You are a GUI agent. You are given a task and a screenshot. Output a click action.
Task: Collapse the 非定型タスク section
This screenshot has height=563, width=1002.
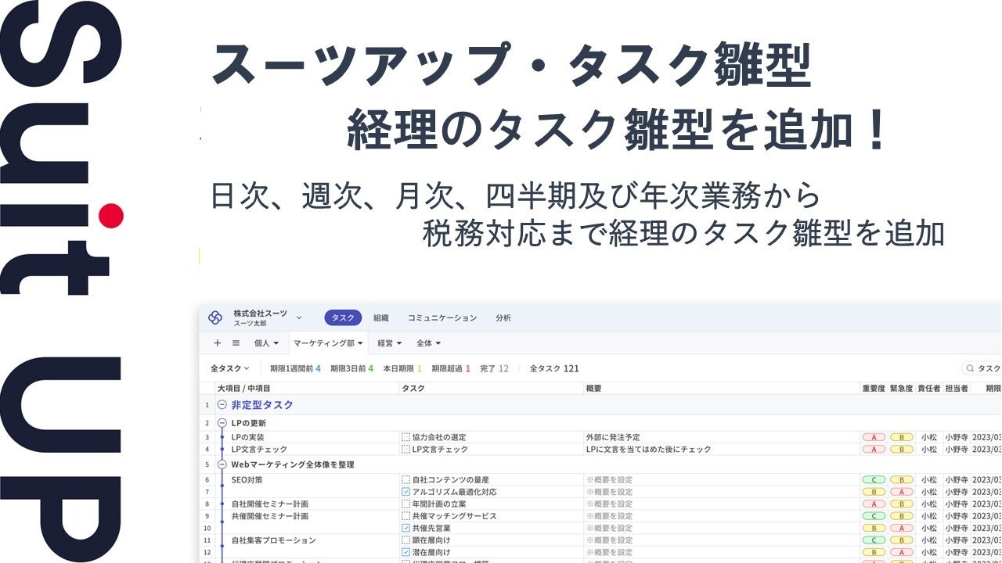[222, 404]
